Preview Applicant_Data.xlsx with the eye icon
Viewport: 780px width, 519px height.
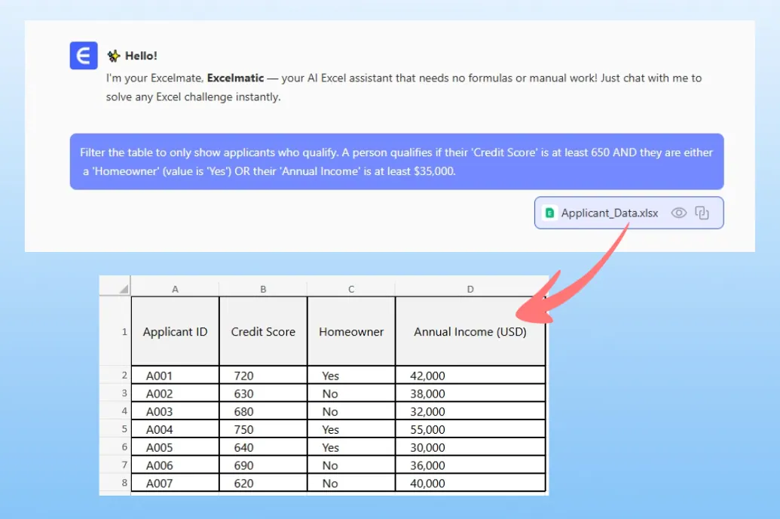(x=678, y=213)
